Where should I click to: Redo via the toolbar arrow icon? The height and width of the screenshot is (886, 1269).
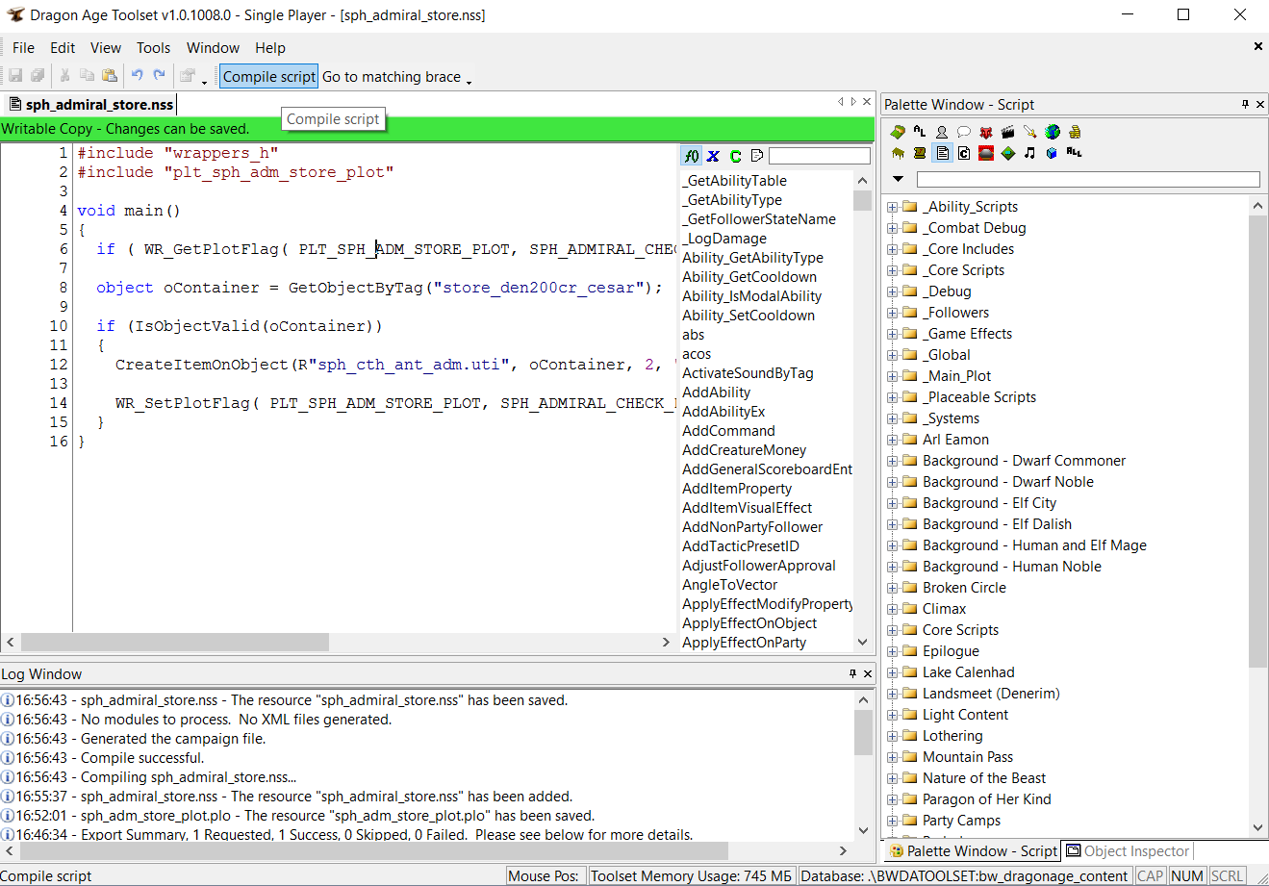[160, 75]
